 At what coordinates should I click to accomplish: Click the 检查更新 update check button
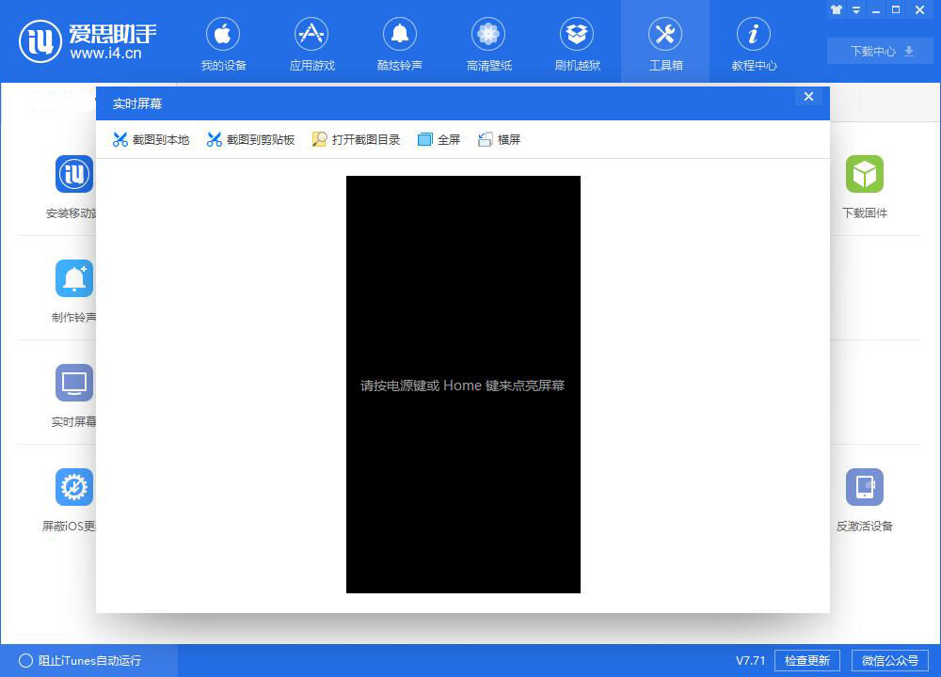click(806, 660)
